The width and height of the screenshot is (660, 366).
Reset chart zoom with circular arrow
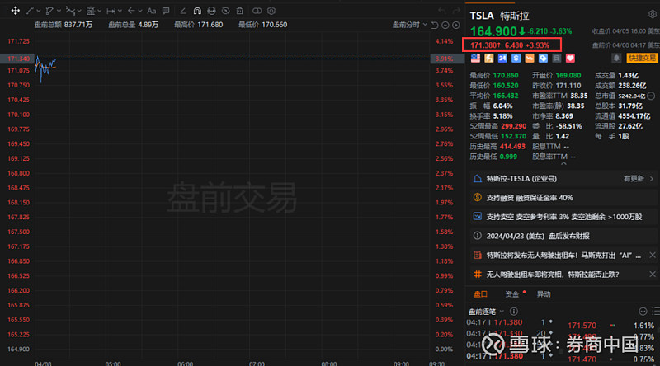pos(436,26)
